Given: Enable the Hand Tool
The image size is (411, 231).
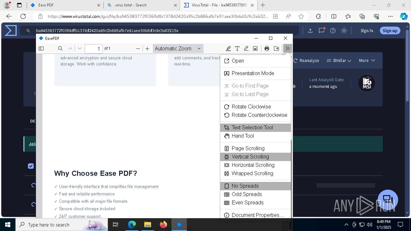Looking at the screenshot, I should click(x=256, y=136).
